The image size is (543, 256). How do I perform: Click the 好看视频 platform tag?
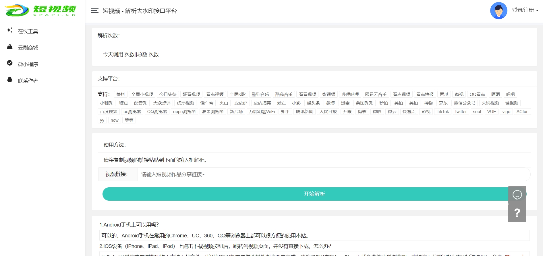tap(191, 94)
